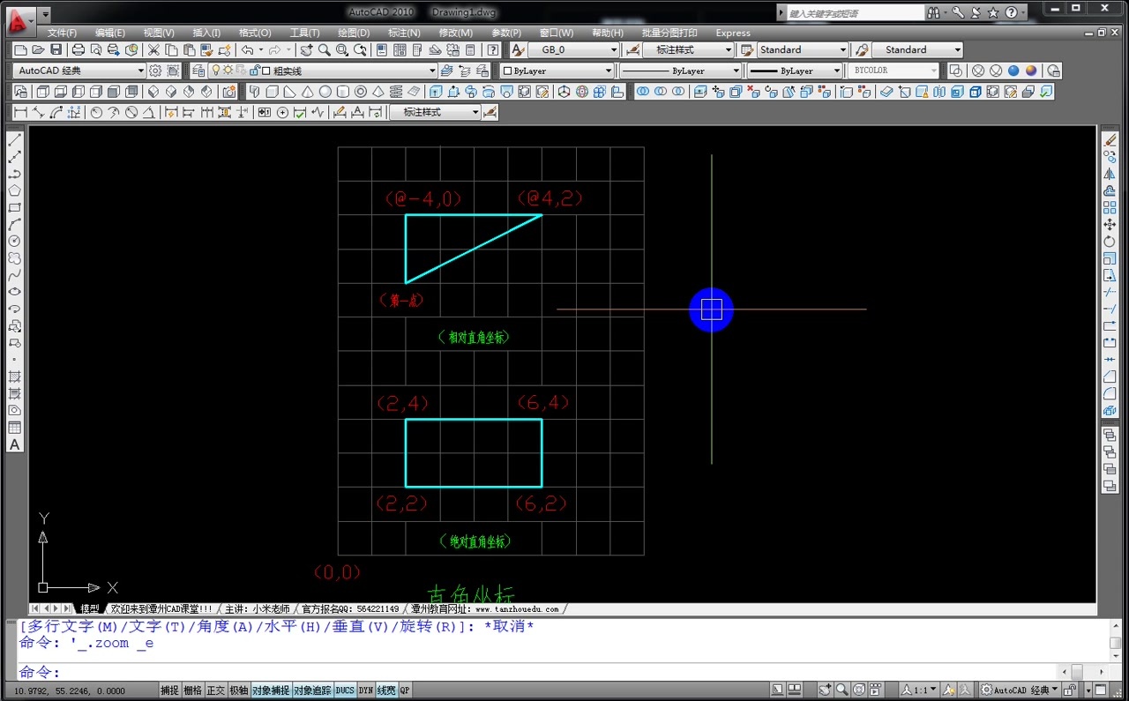Click the 1:1 annotation scale button

click(917, 690)
